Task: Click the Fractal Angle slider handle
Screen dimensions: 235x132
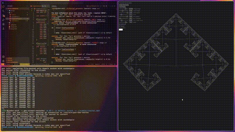Action: [126, 9]
